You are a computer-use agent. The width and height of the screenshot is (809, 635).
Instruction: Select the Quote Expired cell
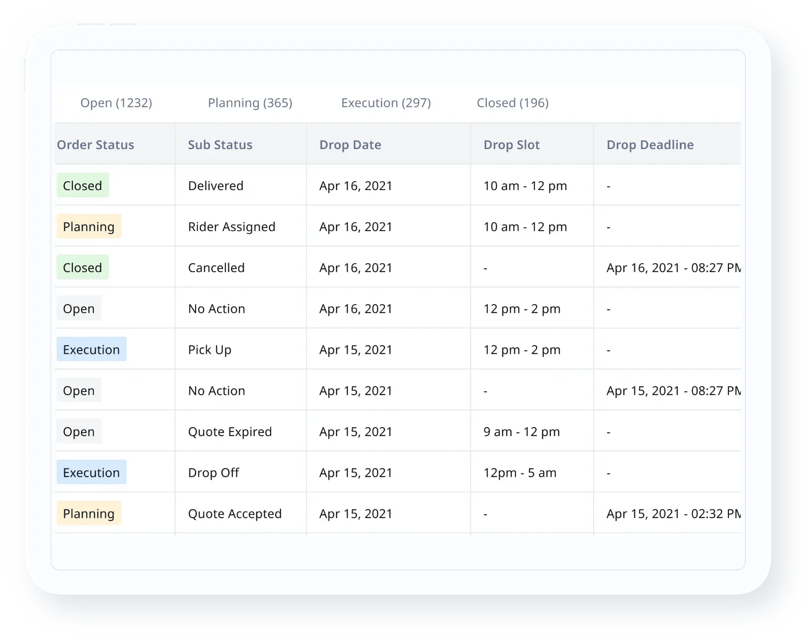[230, 432]
